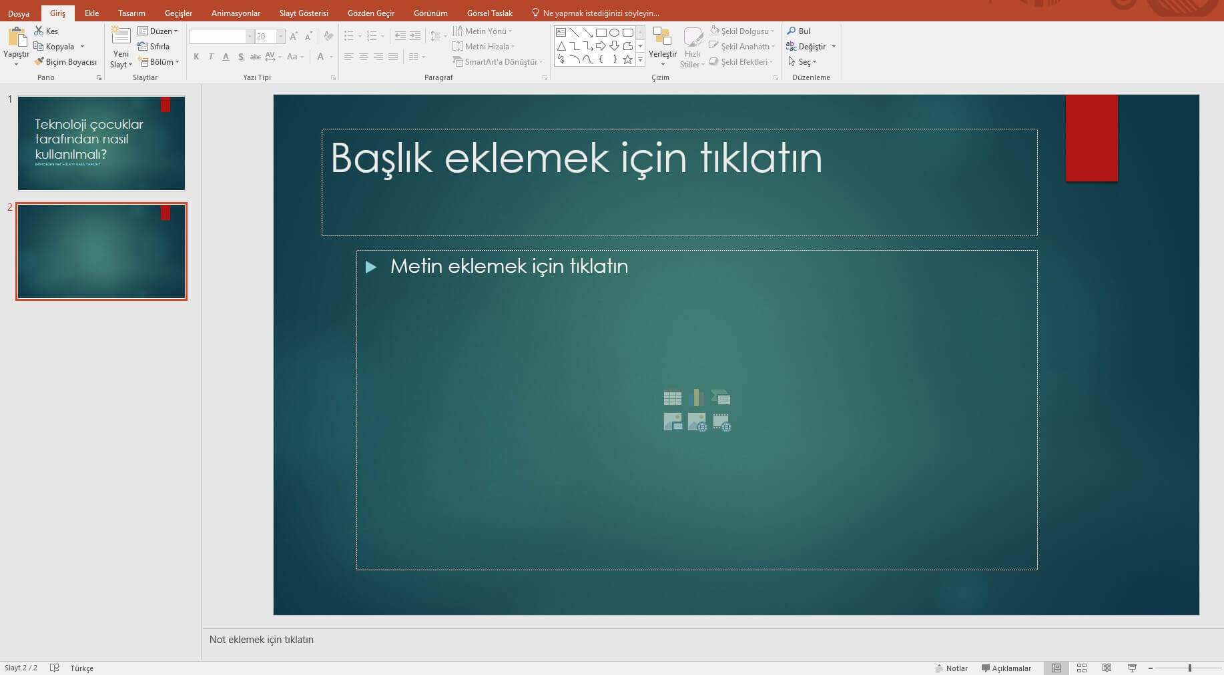1224x675 pixels.
Task: Click the Metin eklemek için tıklatın placeholder
Action: (x=697, y=410)
